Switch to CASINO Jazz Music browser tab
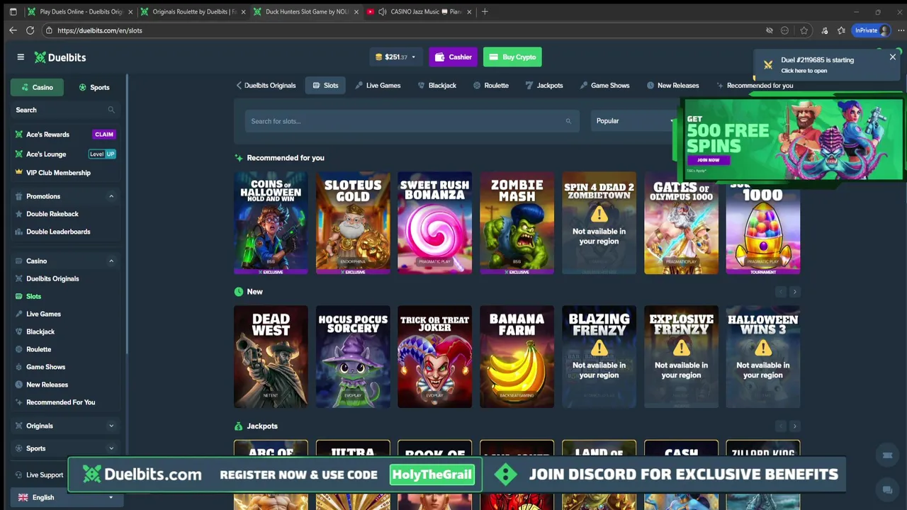Screen dimensions: 907x510 419,11
